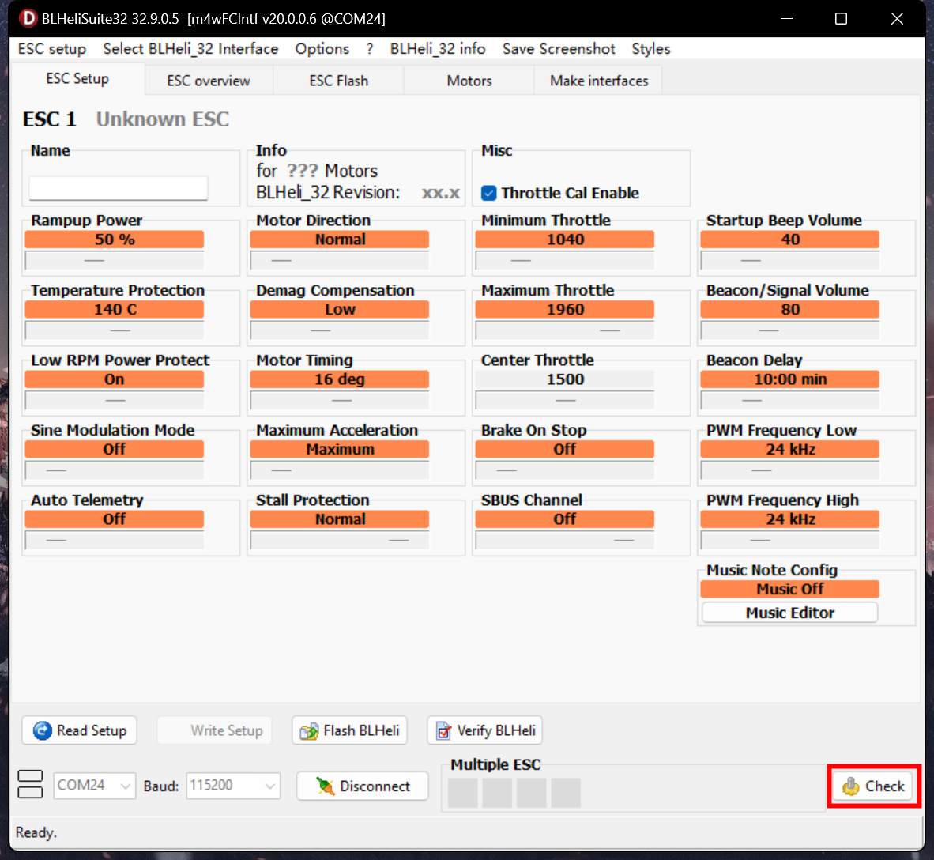Viewport: 934px width, 860px height.
Task: Click the Temperature Protection slider
Action: pyautogui.click(x=115, y=330)
